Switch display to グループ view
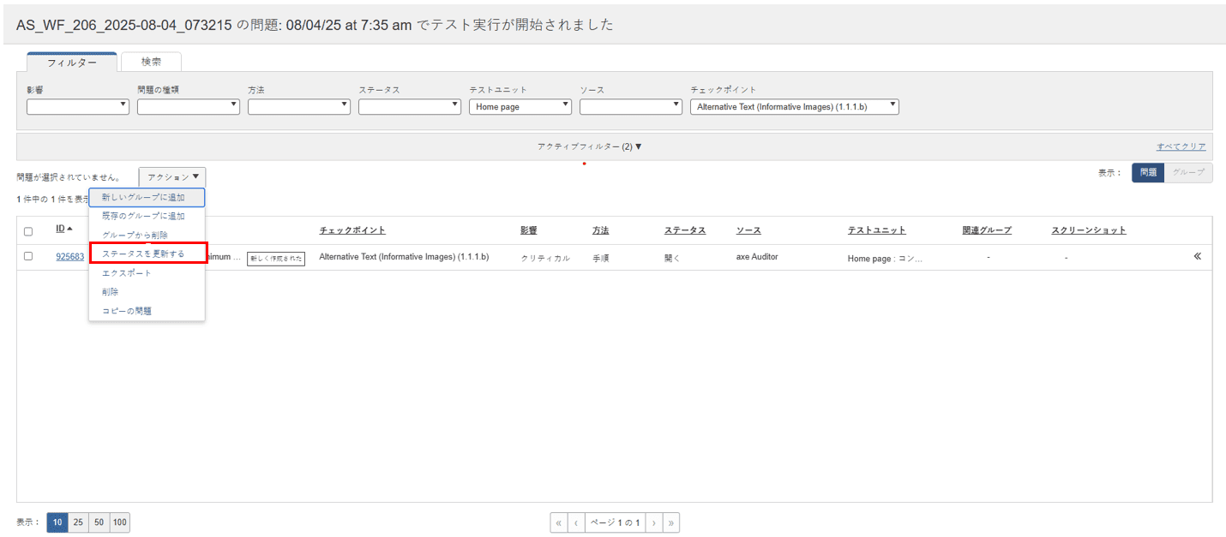 [x=1188, y=173]
